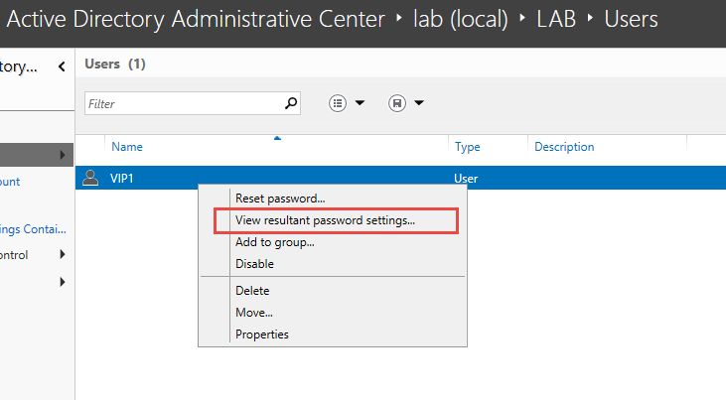Click the Users (1) list heading

[x=115, y=64]
